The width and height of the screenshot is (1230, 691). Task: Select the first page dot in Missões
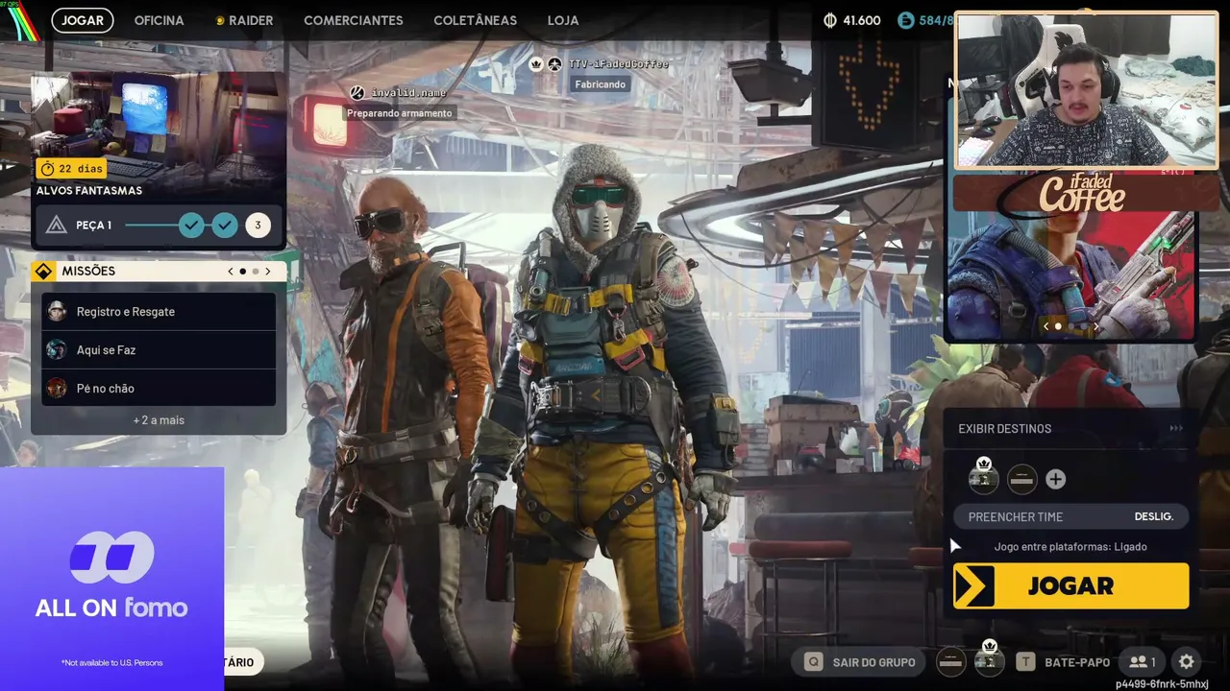click(x=242, y=272)
